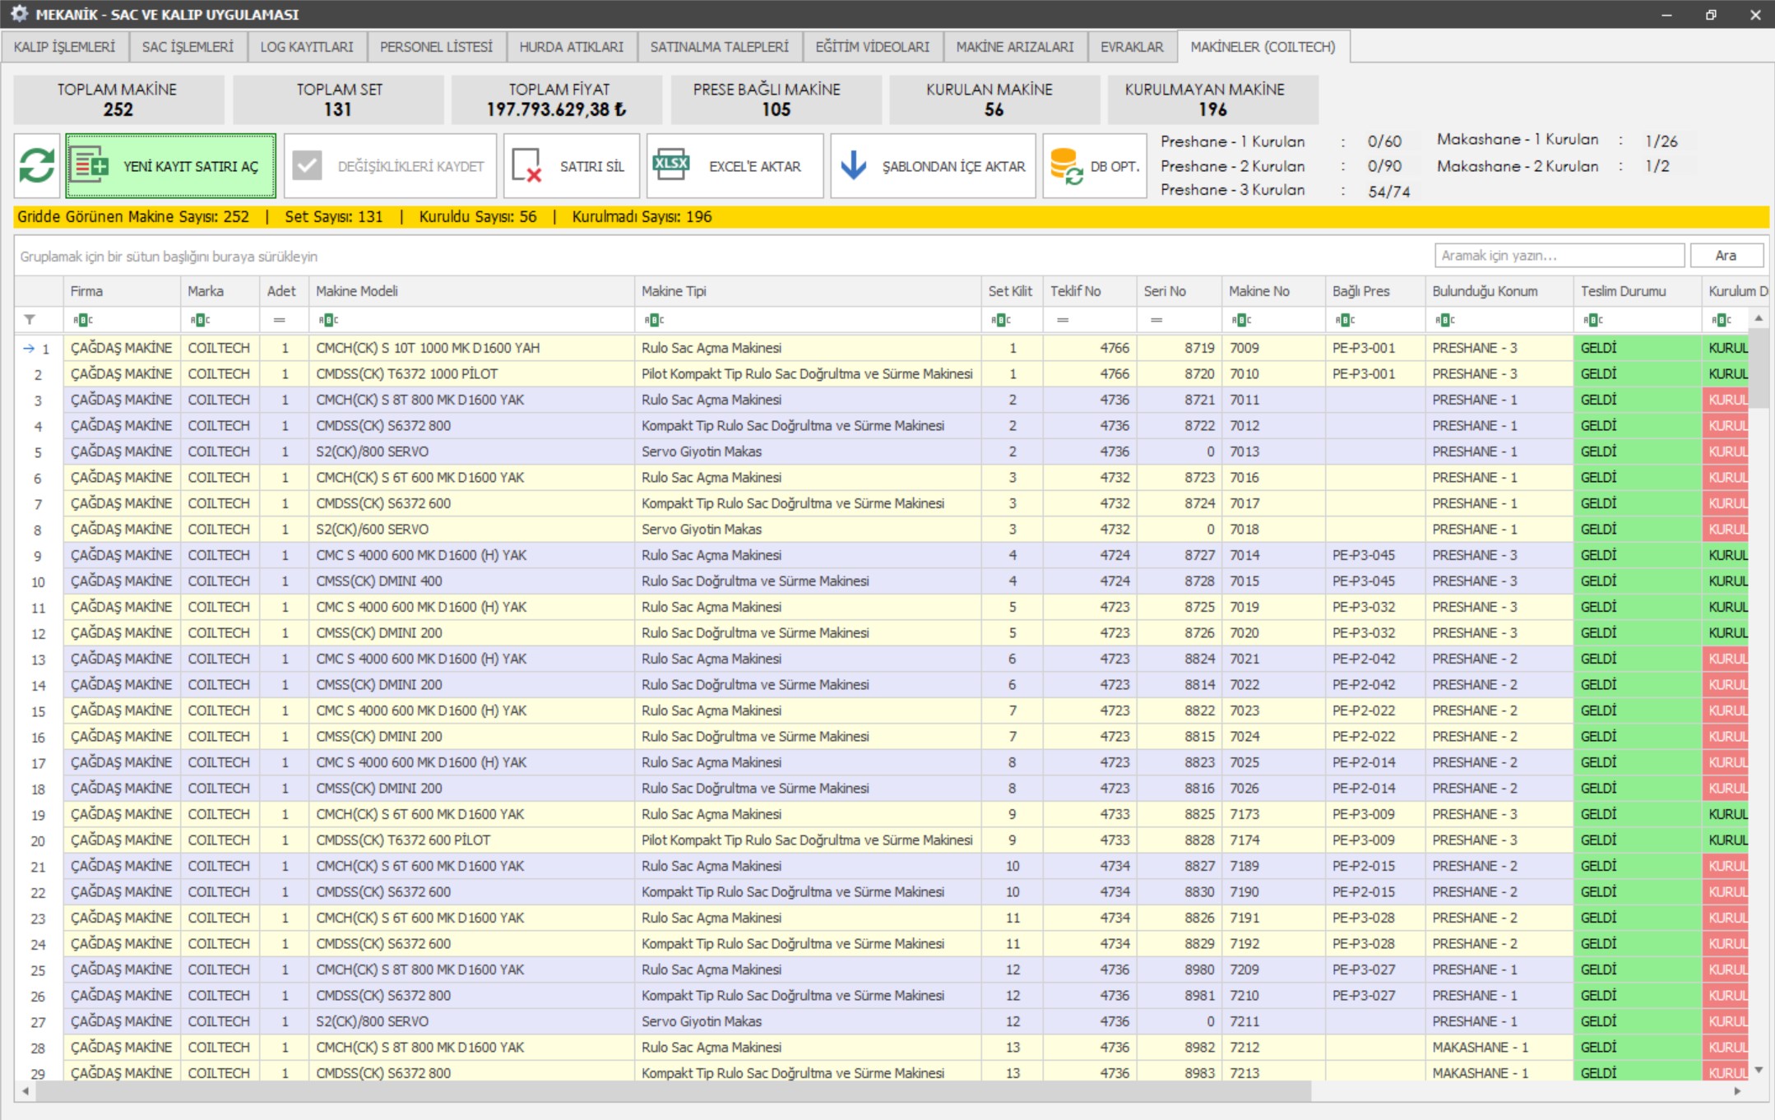The height and width of the screenshot is (1120, 1775).
Task: Click the green refresh arrows icon
Action: (x=37, y=165)
